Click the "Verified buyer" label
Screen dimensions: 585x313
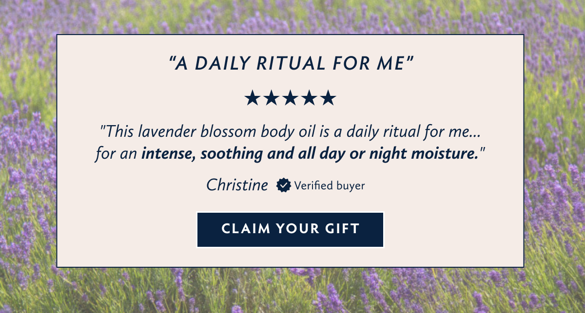pos(329,185)
